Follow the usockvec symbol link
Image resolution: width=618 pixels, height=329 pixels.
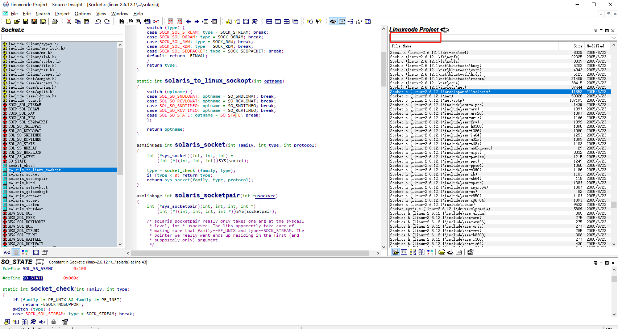coord(266,196)
